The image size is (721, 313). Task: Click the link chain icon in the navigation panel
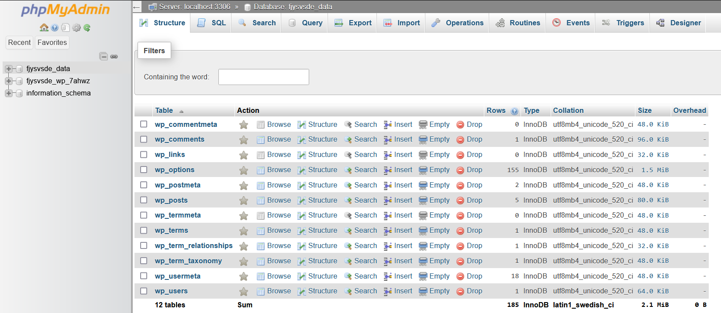tap(114, 56)
